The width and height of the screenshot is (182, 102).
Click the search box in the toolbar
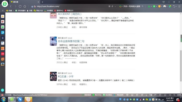point(132,6)
